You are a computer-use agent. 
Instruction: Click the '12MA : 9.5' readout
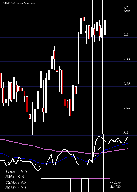(16, 182)
